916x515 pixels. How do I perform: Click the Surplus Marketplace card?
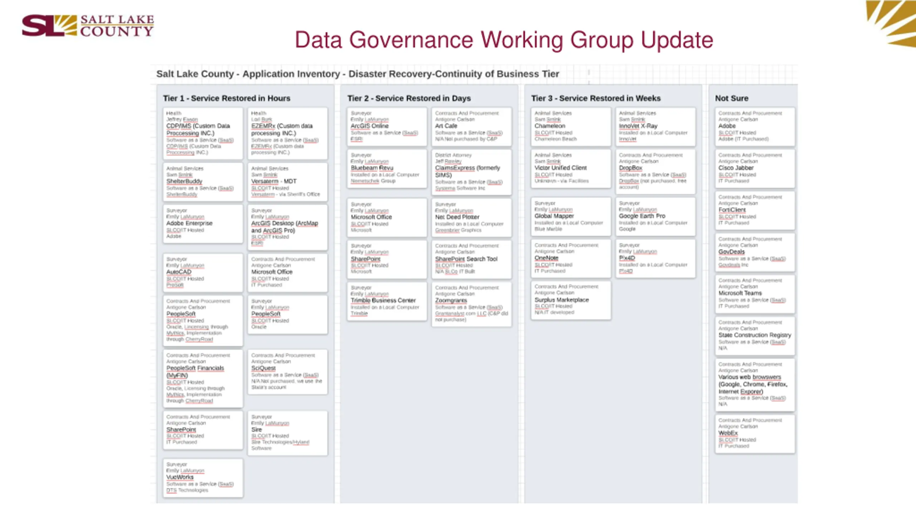[x=571, y=301]
